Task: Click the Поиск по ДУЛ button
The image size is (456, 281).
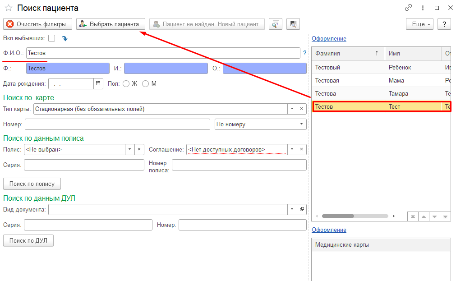Action: tap(28, 240)
